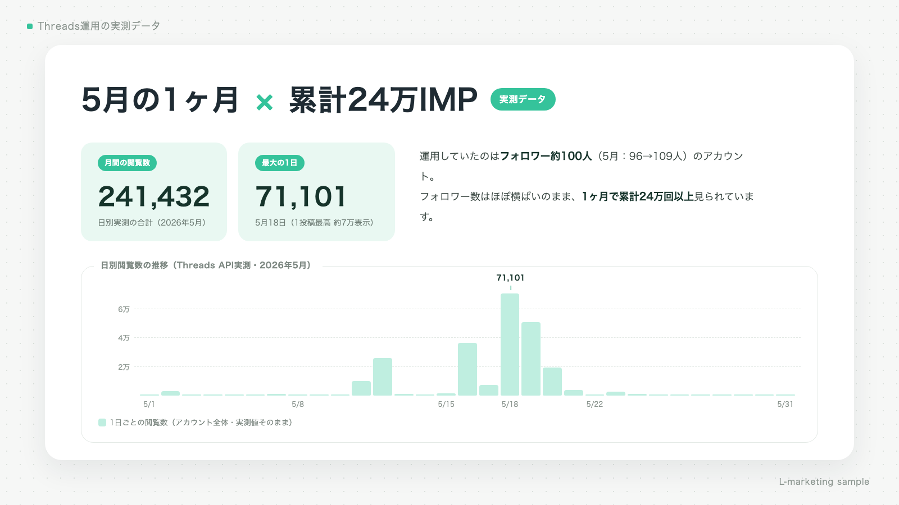Click the 実測データ green badge
899x505 pixels.
tap(523, 99)
